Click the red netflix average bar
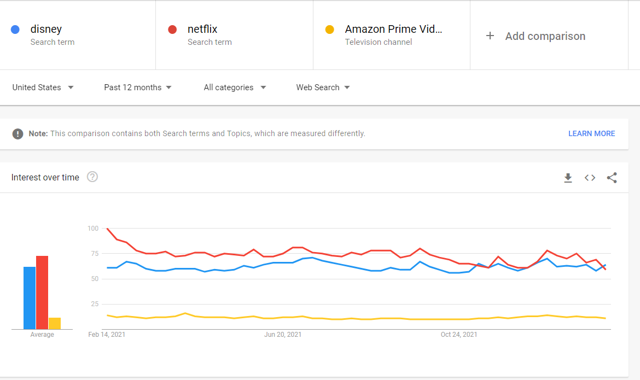640x380 pixels. click(42, 293)
